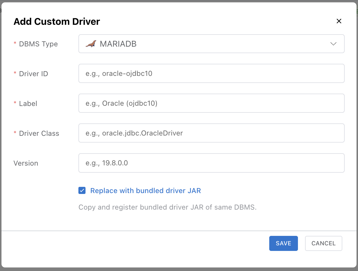
Task: Uncheck Replace with bundled driver JAR checkbox
Action: [82, 190]
